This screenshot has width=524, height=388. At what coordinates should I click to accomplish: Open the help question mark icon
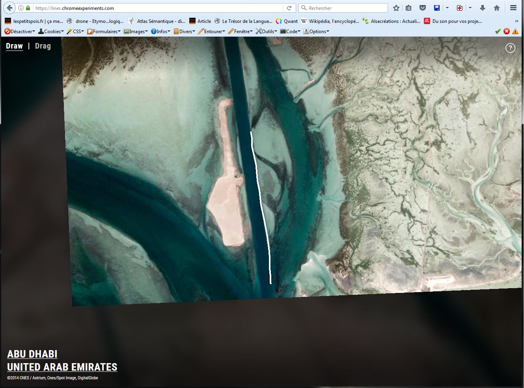pos(510,48)
